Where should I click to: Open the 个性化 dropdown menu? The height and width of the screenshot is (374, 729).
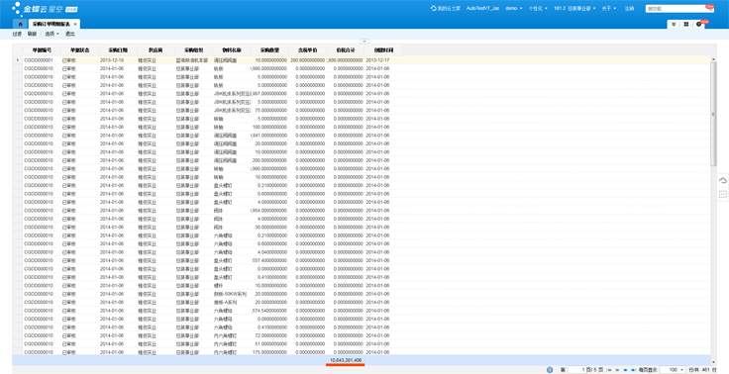[x=538, y=8]
